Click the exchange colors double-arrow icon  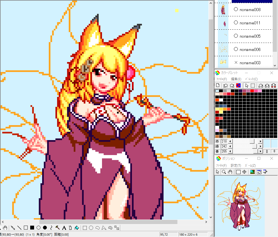point(267,85)
